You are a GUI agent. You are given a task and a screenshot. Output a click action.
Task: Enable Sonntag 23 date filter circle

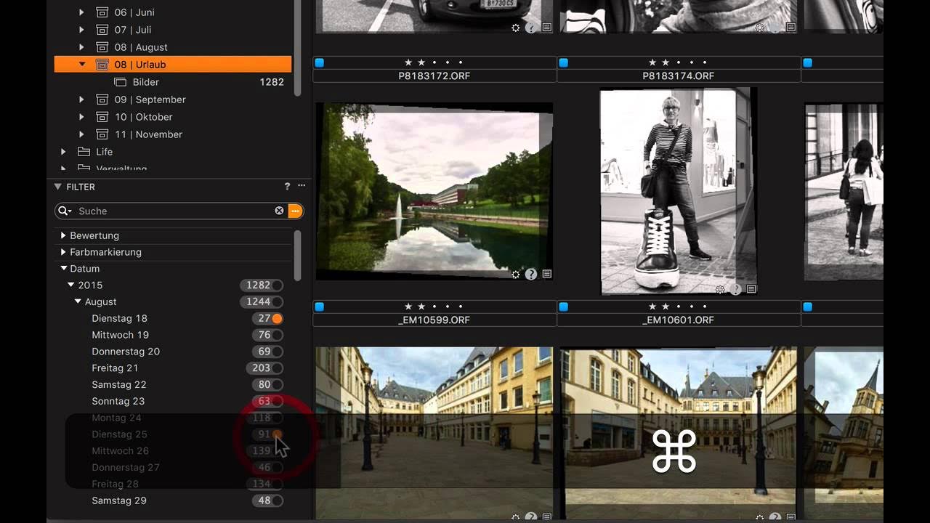click(x=278, y=401)
